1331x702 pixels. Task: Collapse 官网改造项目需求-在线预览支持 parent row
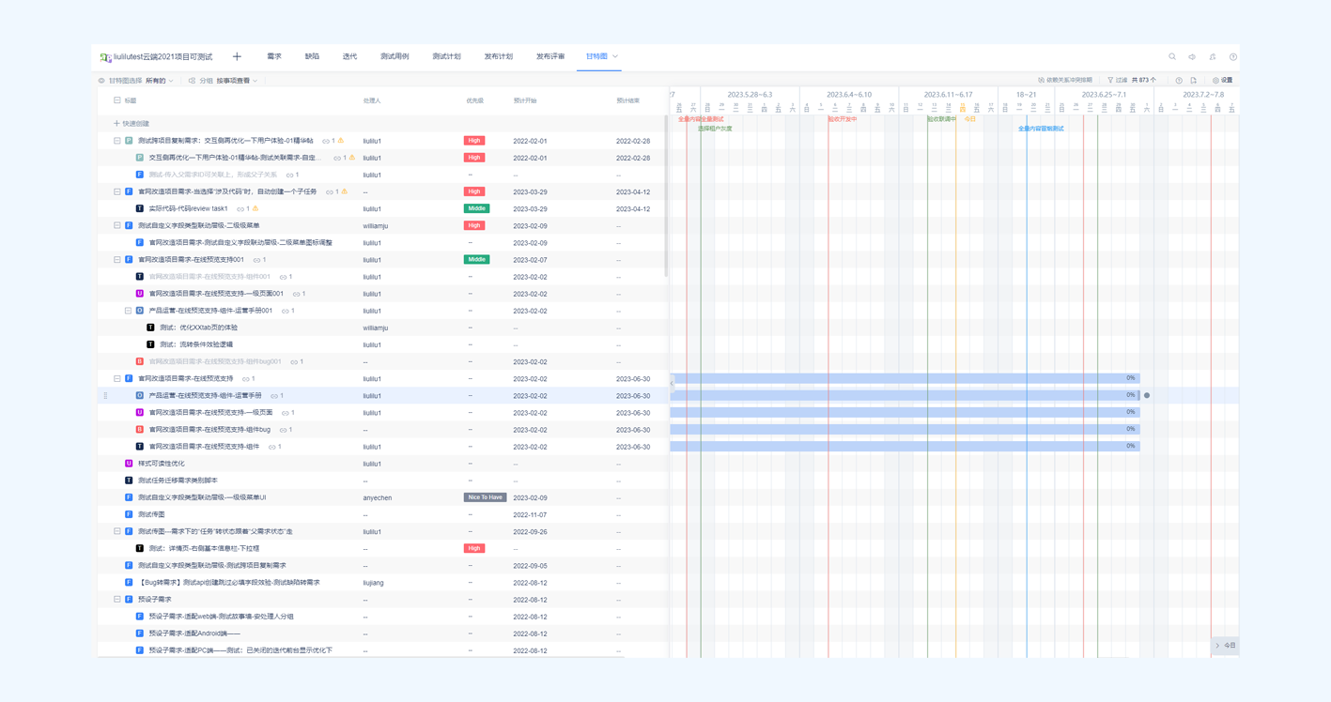tap(117, 378)
